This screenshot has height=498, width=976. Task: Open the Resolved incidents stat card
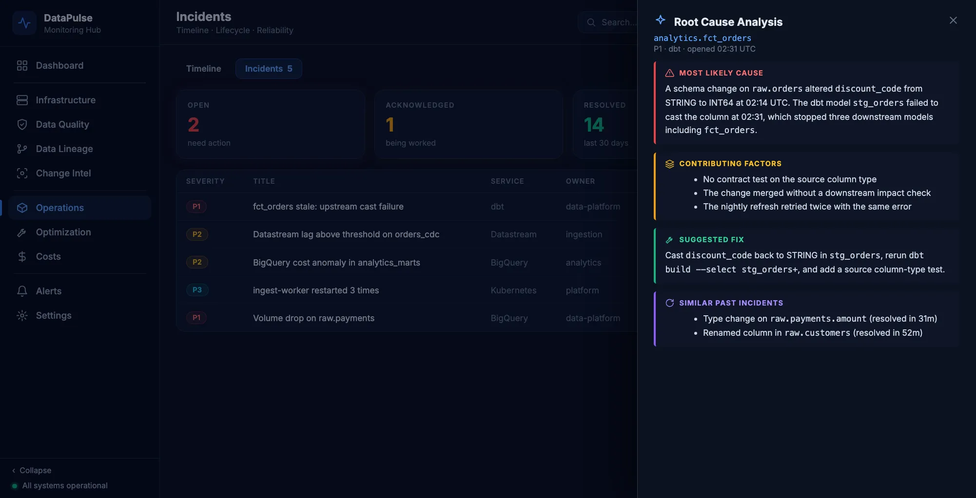[x=605, y=124]
